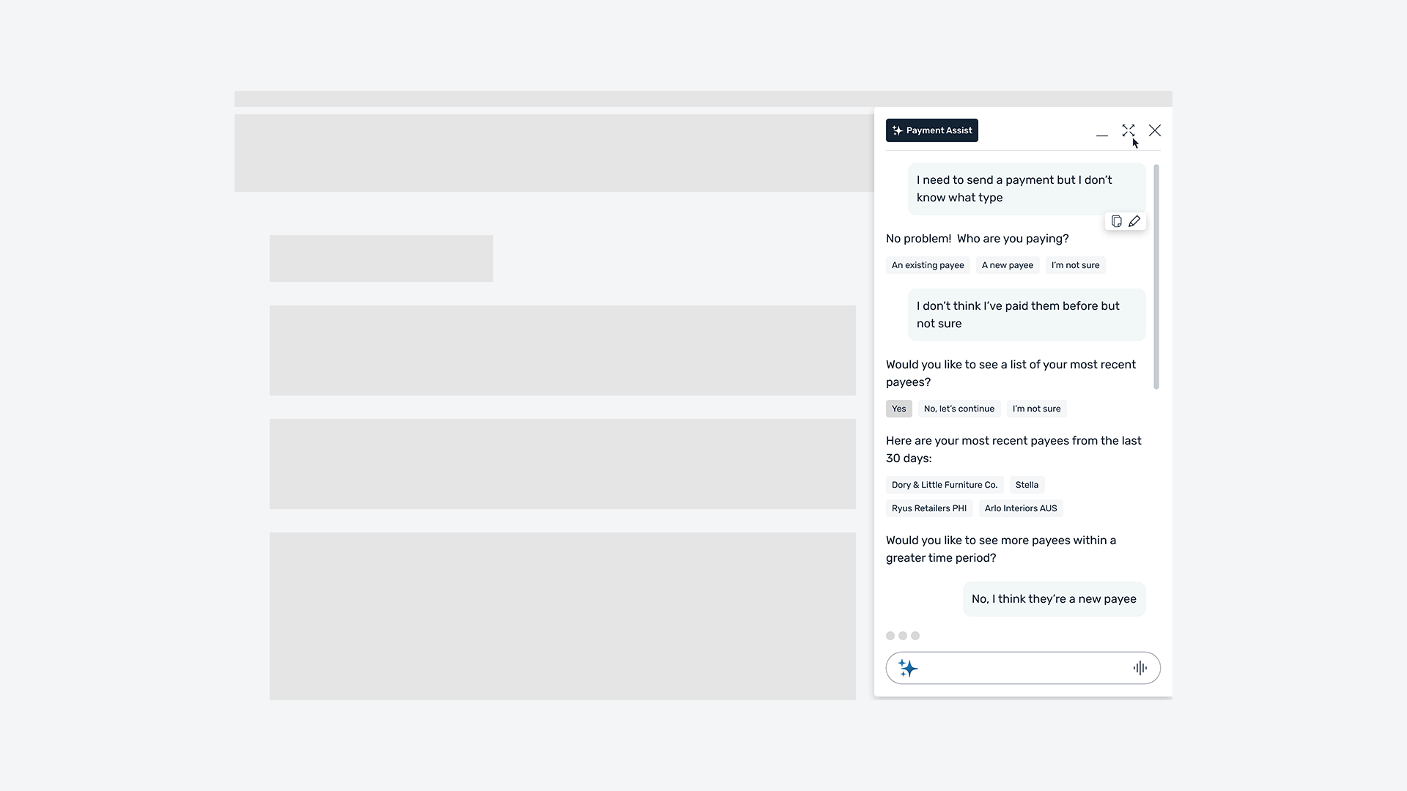
Task: Click text 'No problem! Who are you paying?'
Action: coord(978,239)
